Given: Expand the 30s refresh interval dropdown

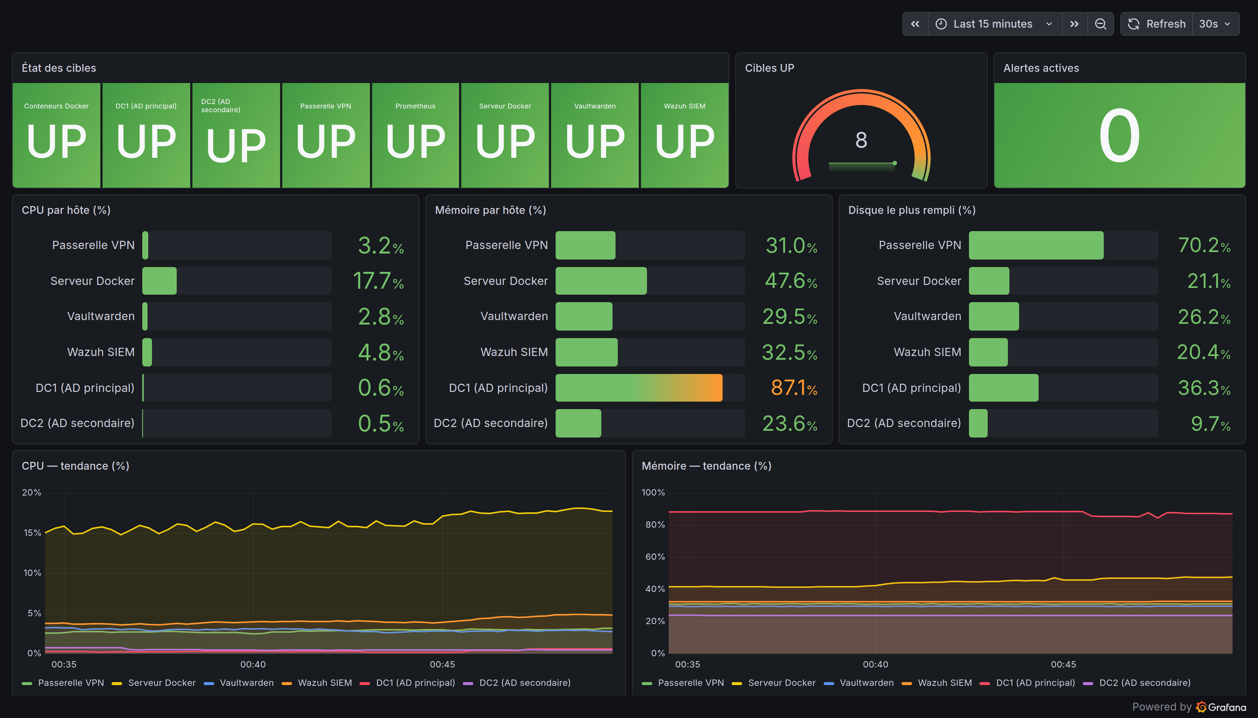Looking at the screenshot, I should click(x=1215, y=24).
